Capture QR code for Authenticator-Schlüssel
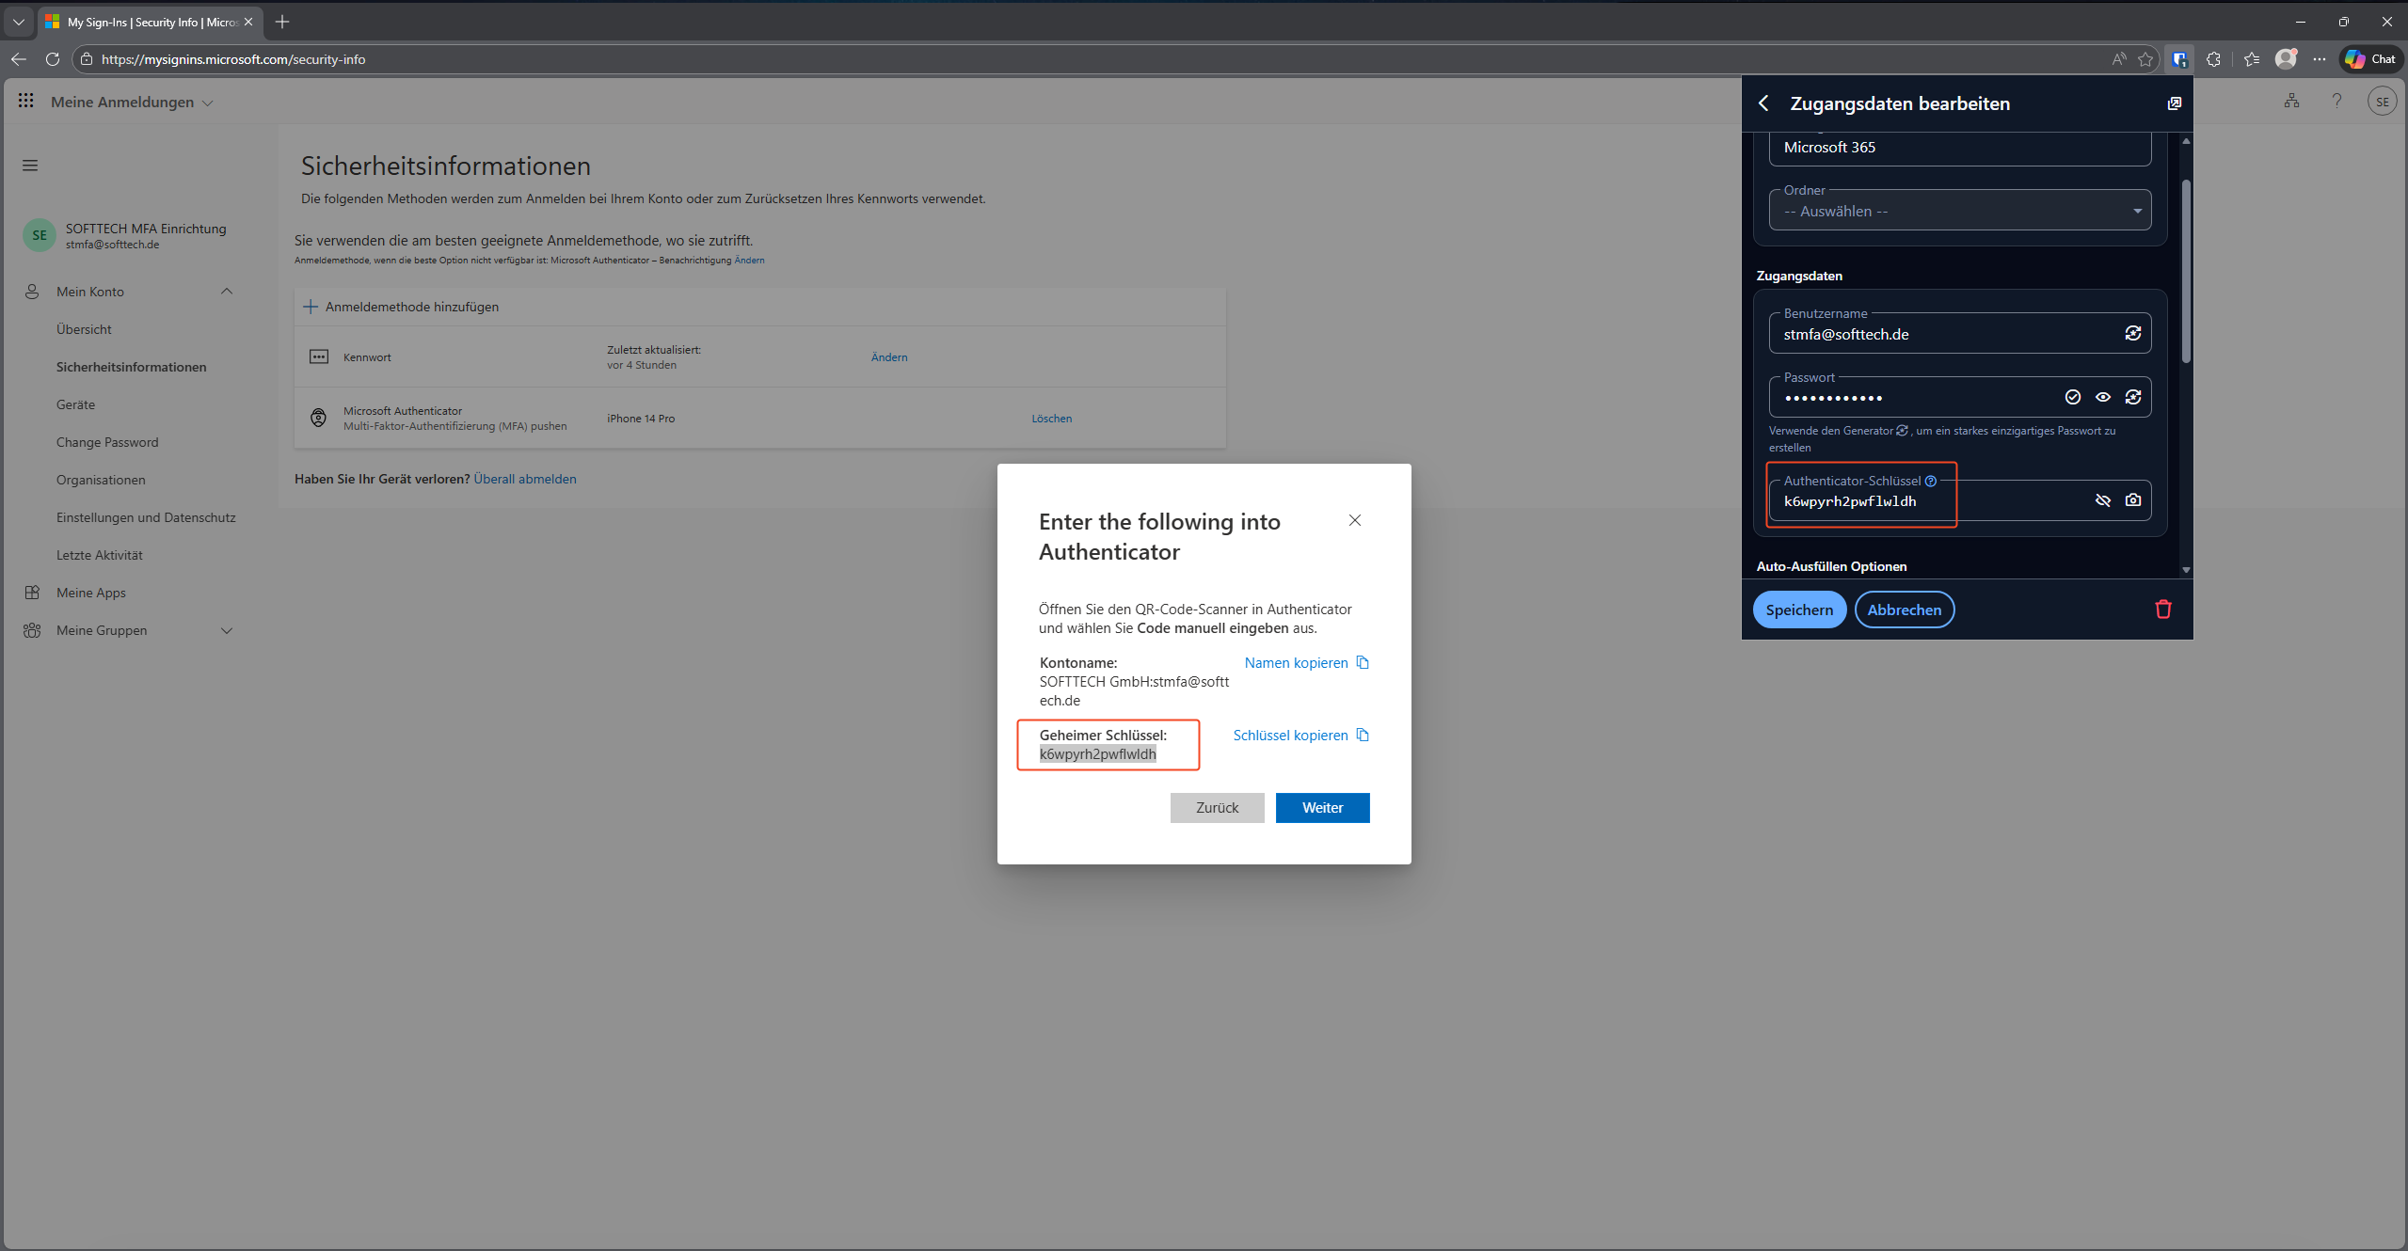Image resolution: width=2408 pixels, height=1251 pixels. point(2133,500)
